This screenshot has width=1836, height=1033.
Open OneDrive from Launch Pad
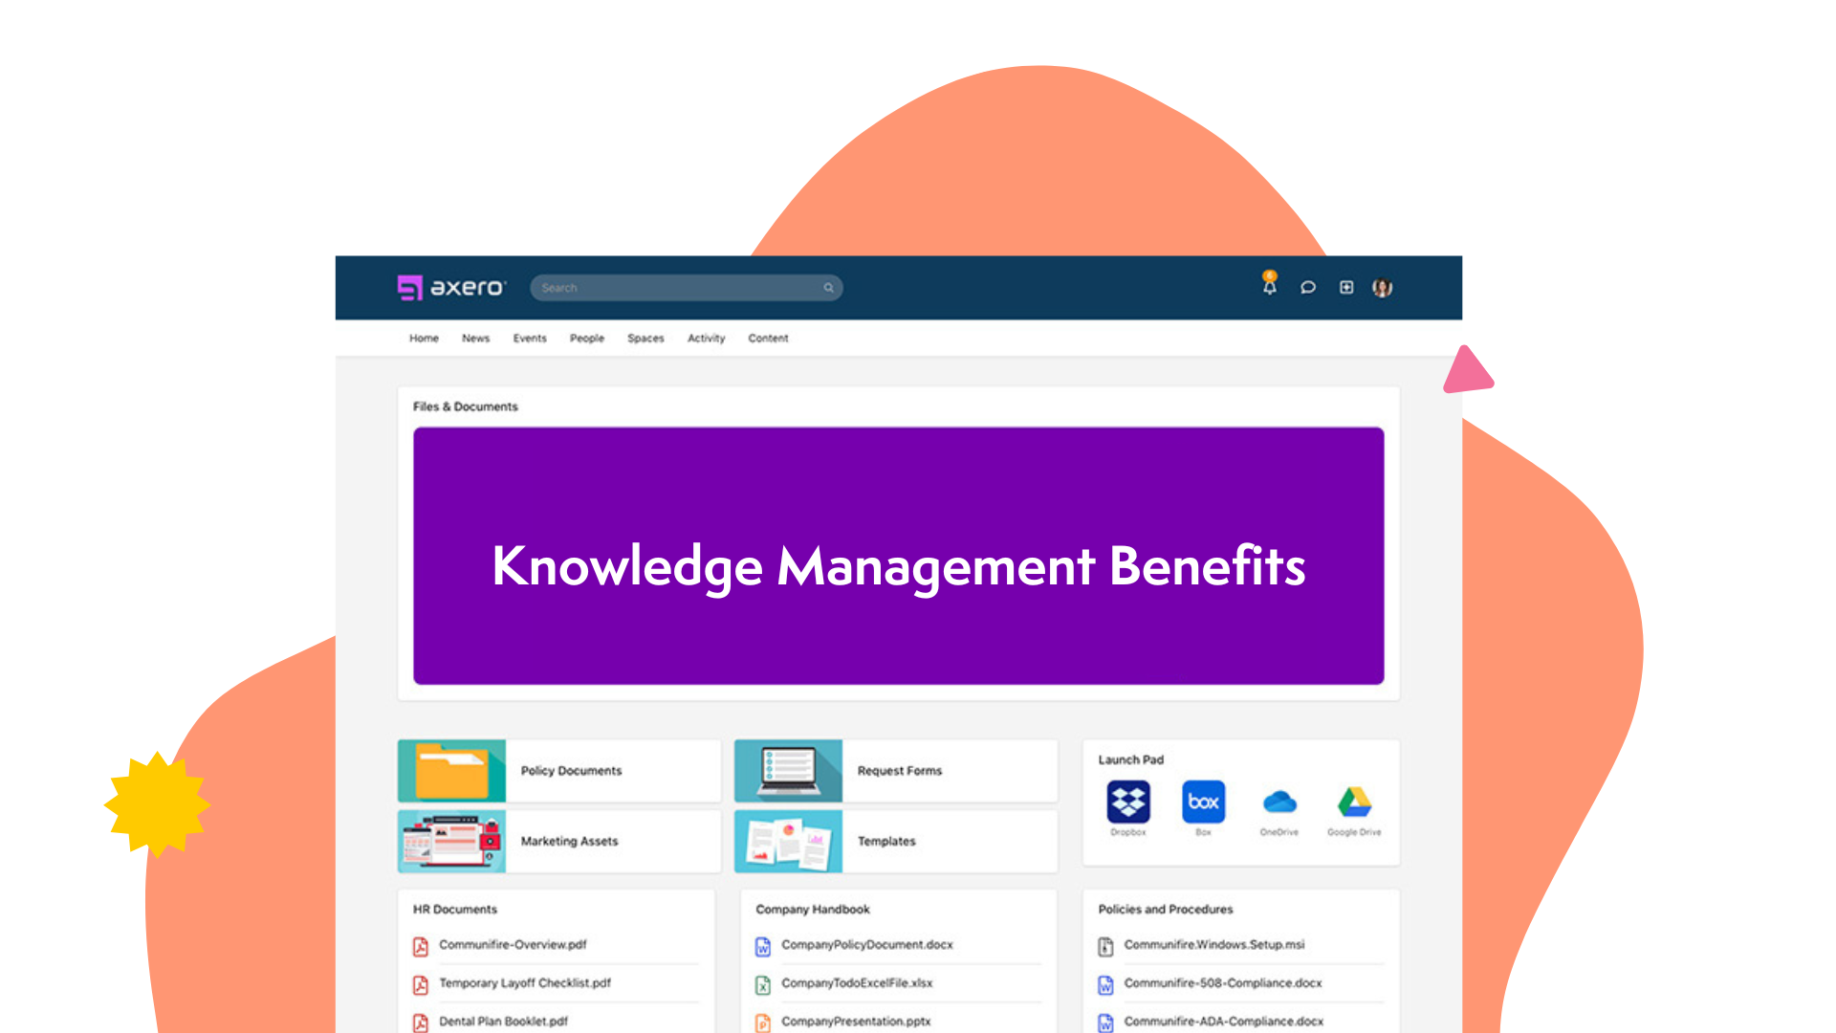[1279, 802]
